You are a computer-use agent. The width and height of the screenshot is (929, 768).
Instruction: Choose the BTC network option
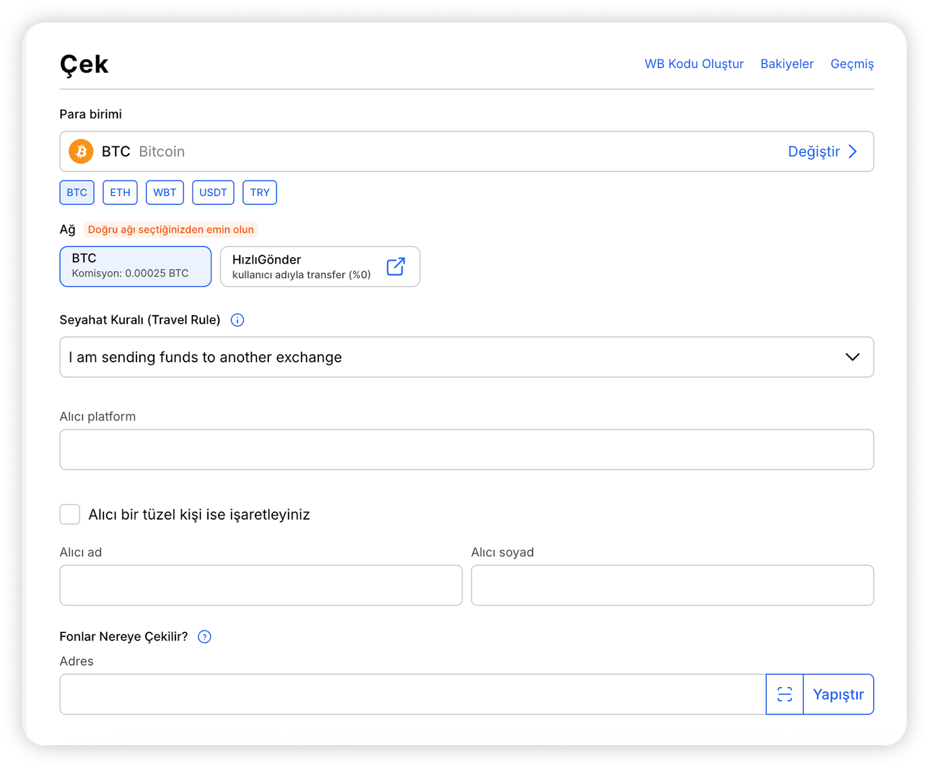(135, 266)
